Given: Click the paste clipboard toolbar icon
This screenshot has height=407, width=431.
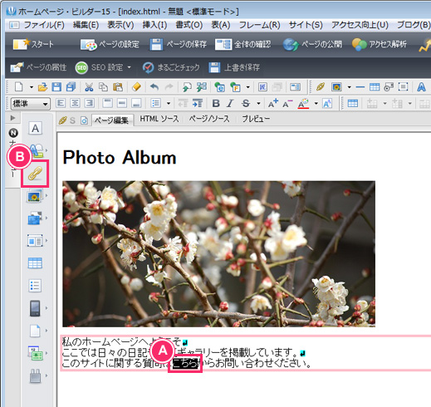Looking at the screenshot, I should point(118,87).
